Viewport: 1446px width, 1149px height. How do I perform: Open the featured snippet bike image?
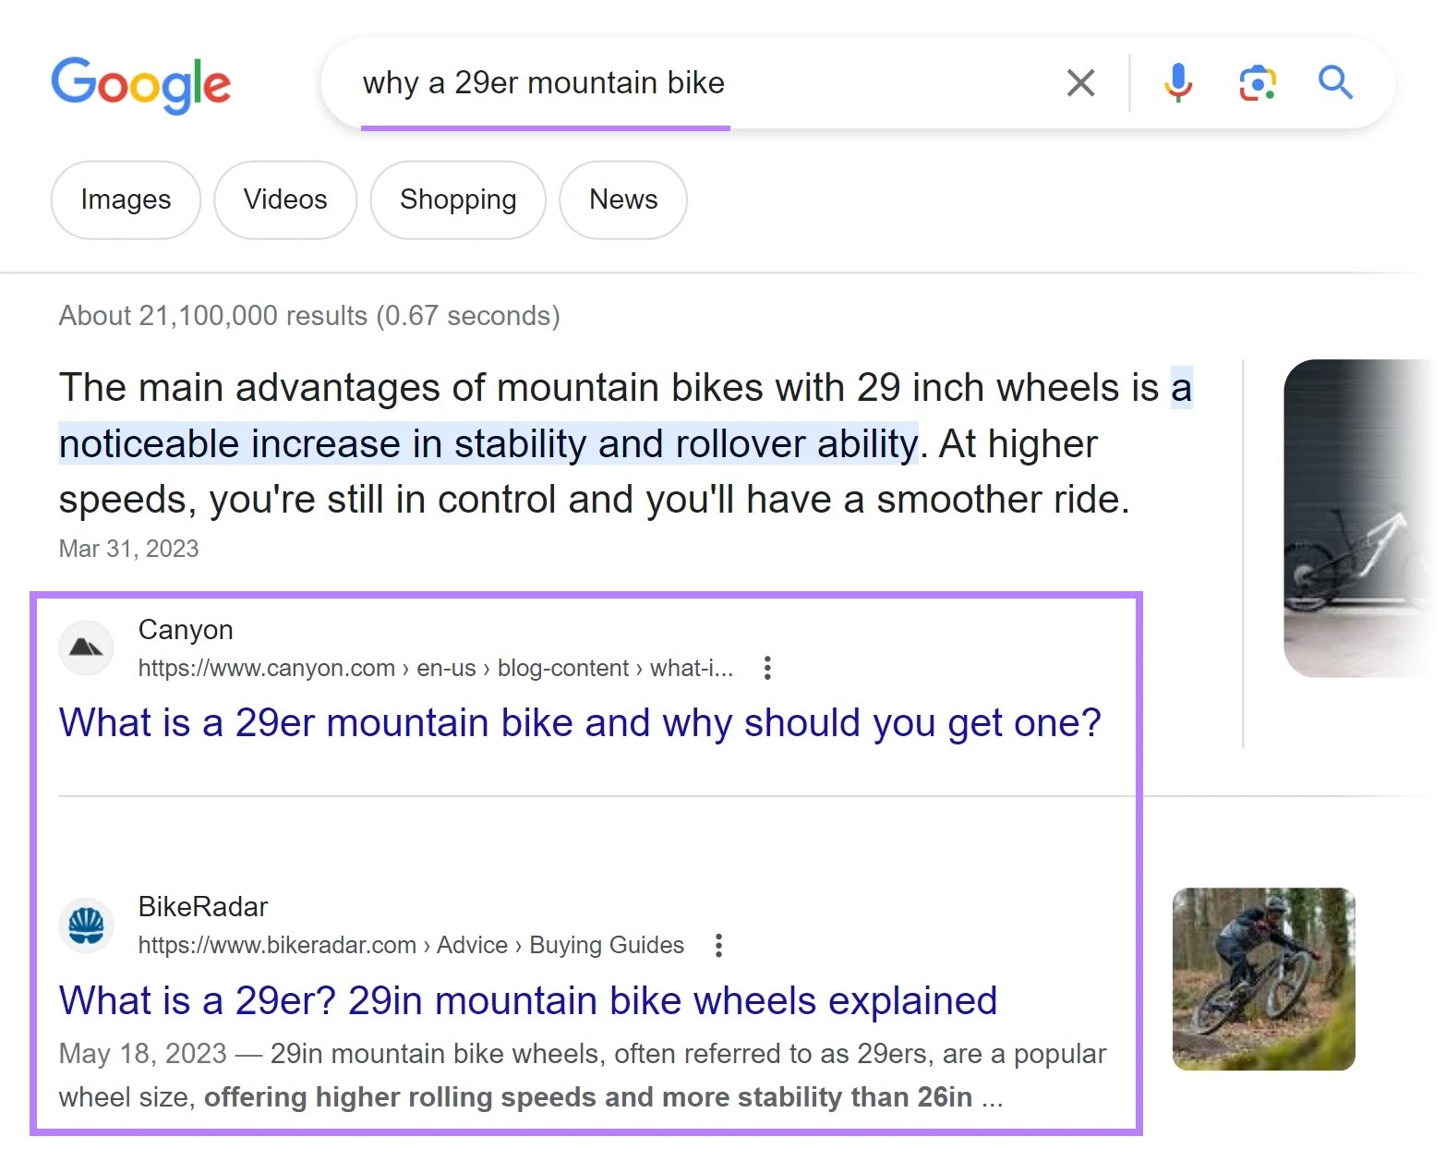1357,518
